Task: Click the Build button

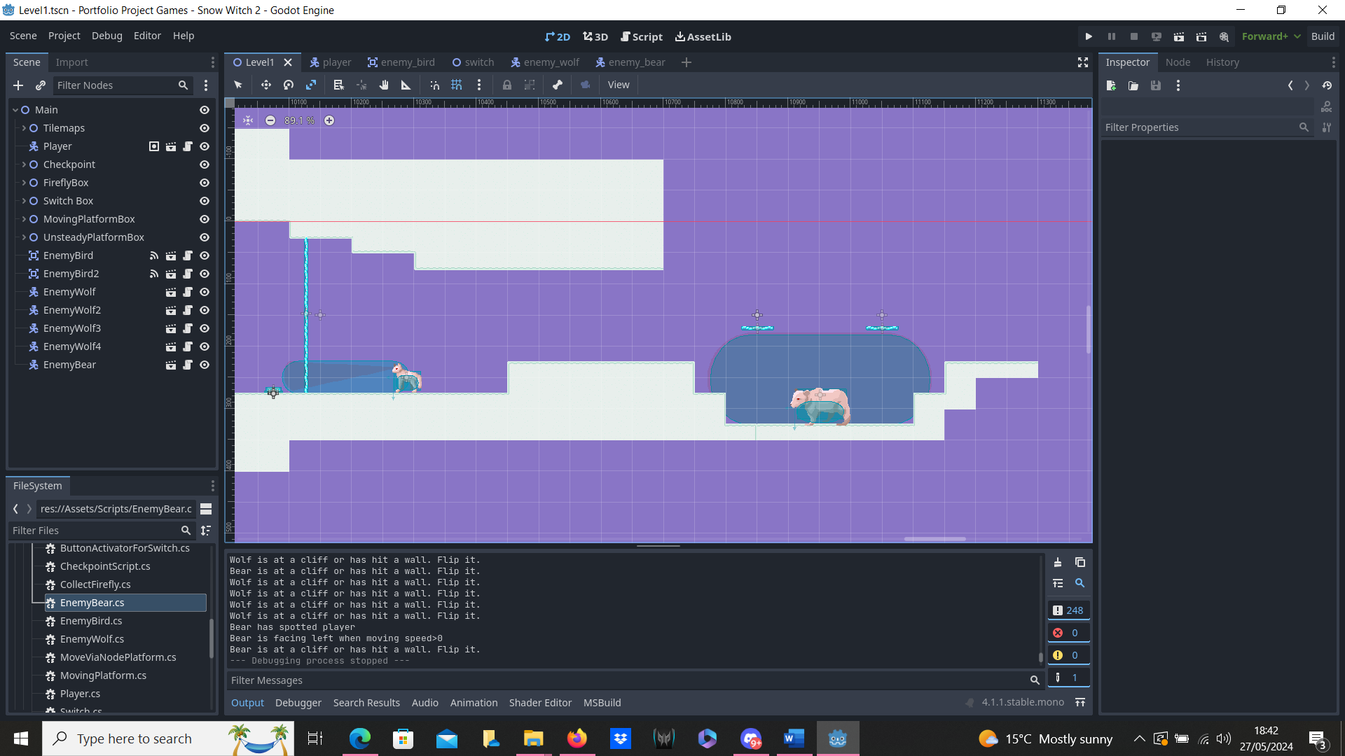Action: click(1323, 36)
